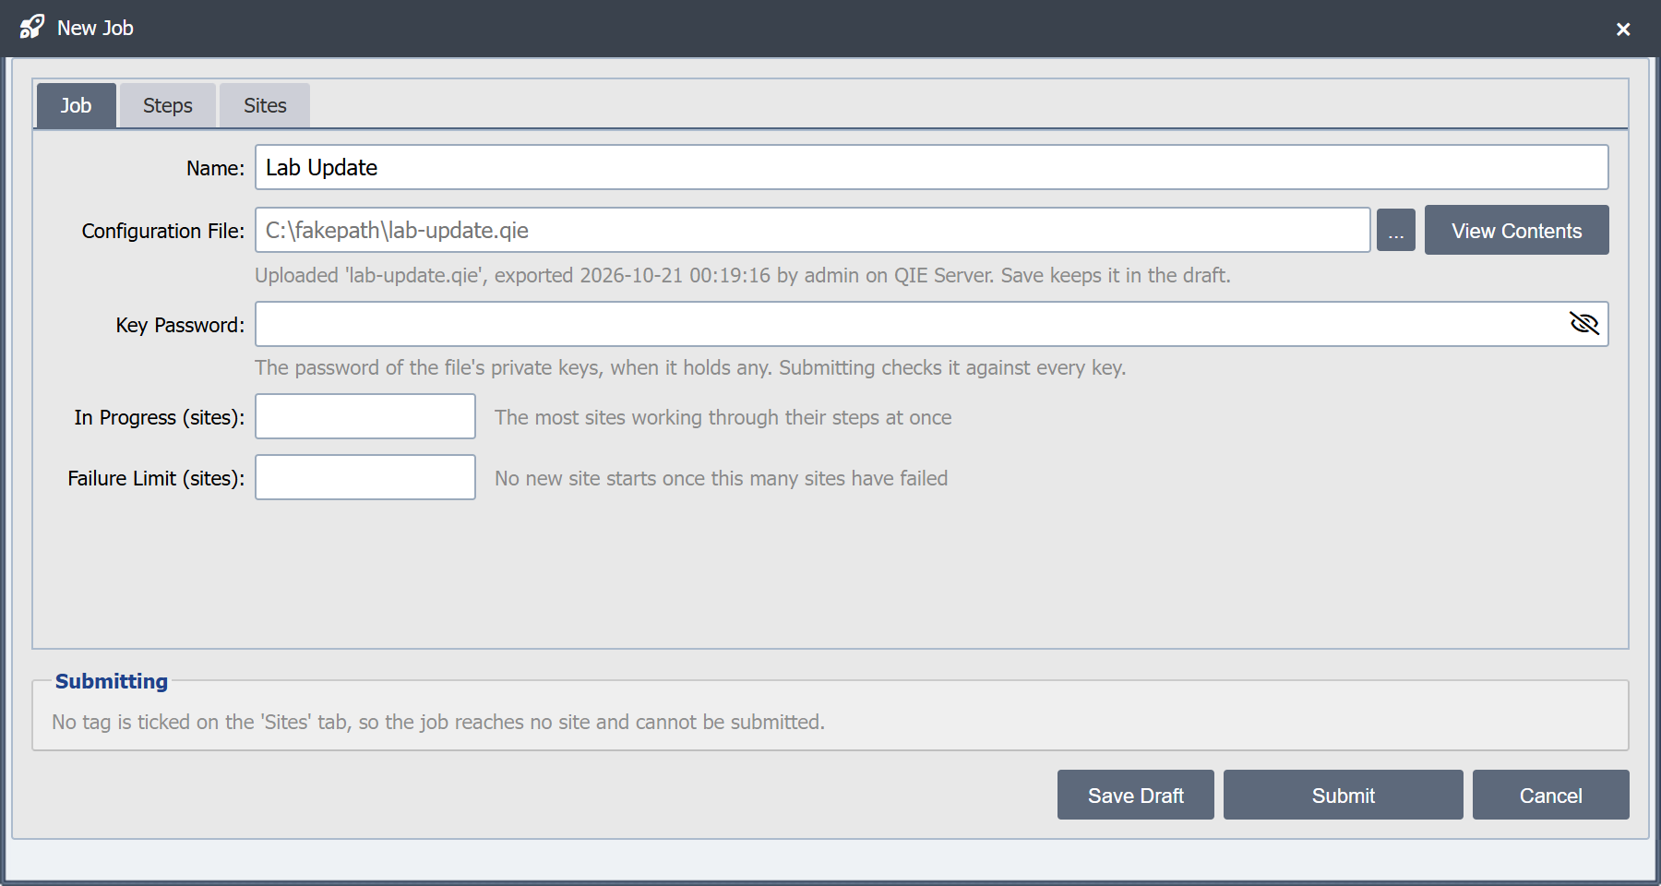Click the 'In Progress (sites):' label
The width and height of the screenshot is (1661, 886).
pyautogui.click(x=160, y=417)
